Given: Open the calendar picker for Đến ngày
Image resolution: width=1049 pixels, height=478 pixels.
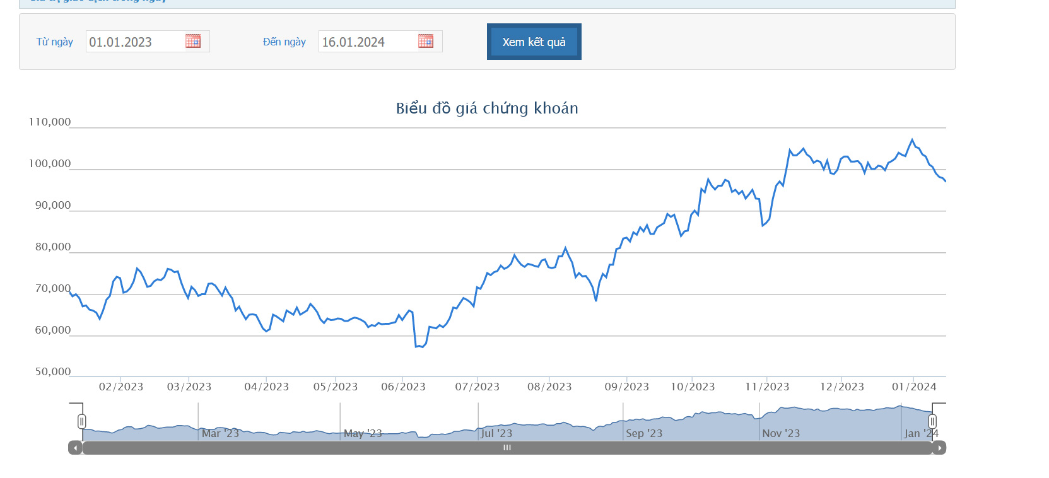Looking at the screenshot, I should (426, 42).
